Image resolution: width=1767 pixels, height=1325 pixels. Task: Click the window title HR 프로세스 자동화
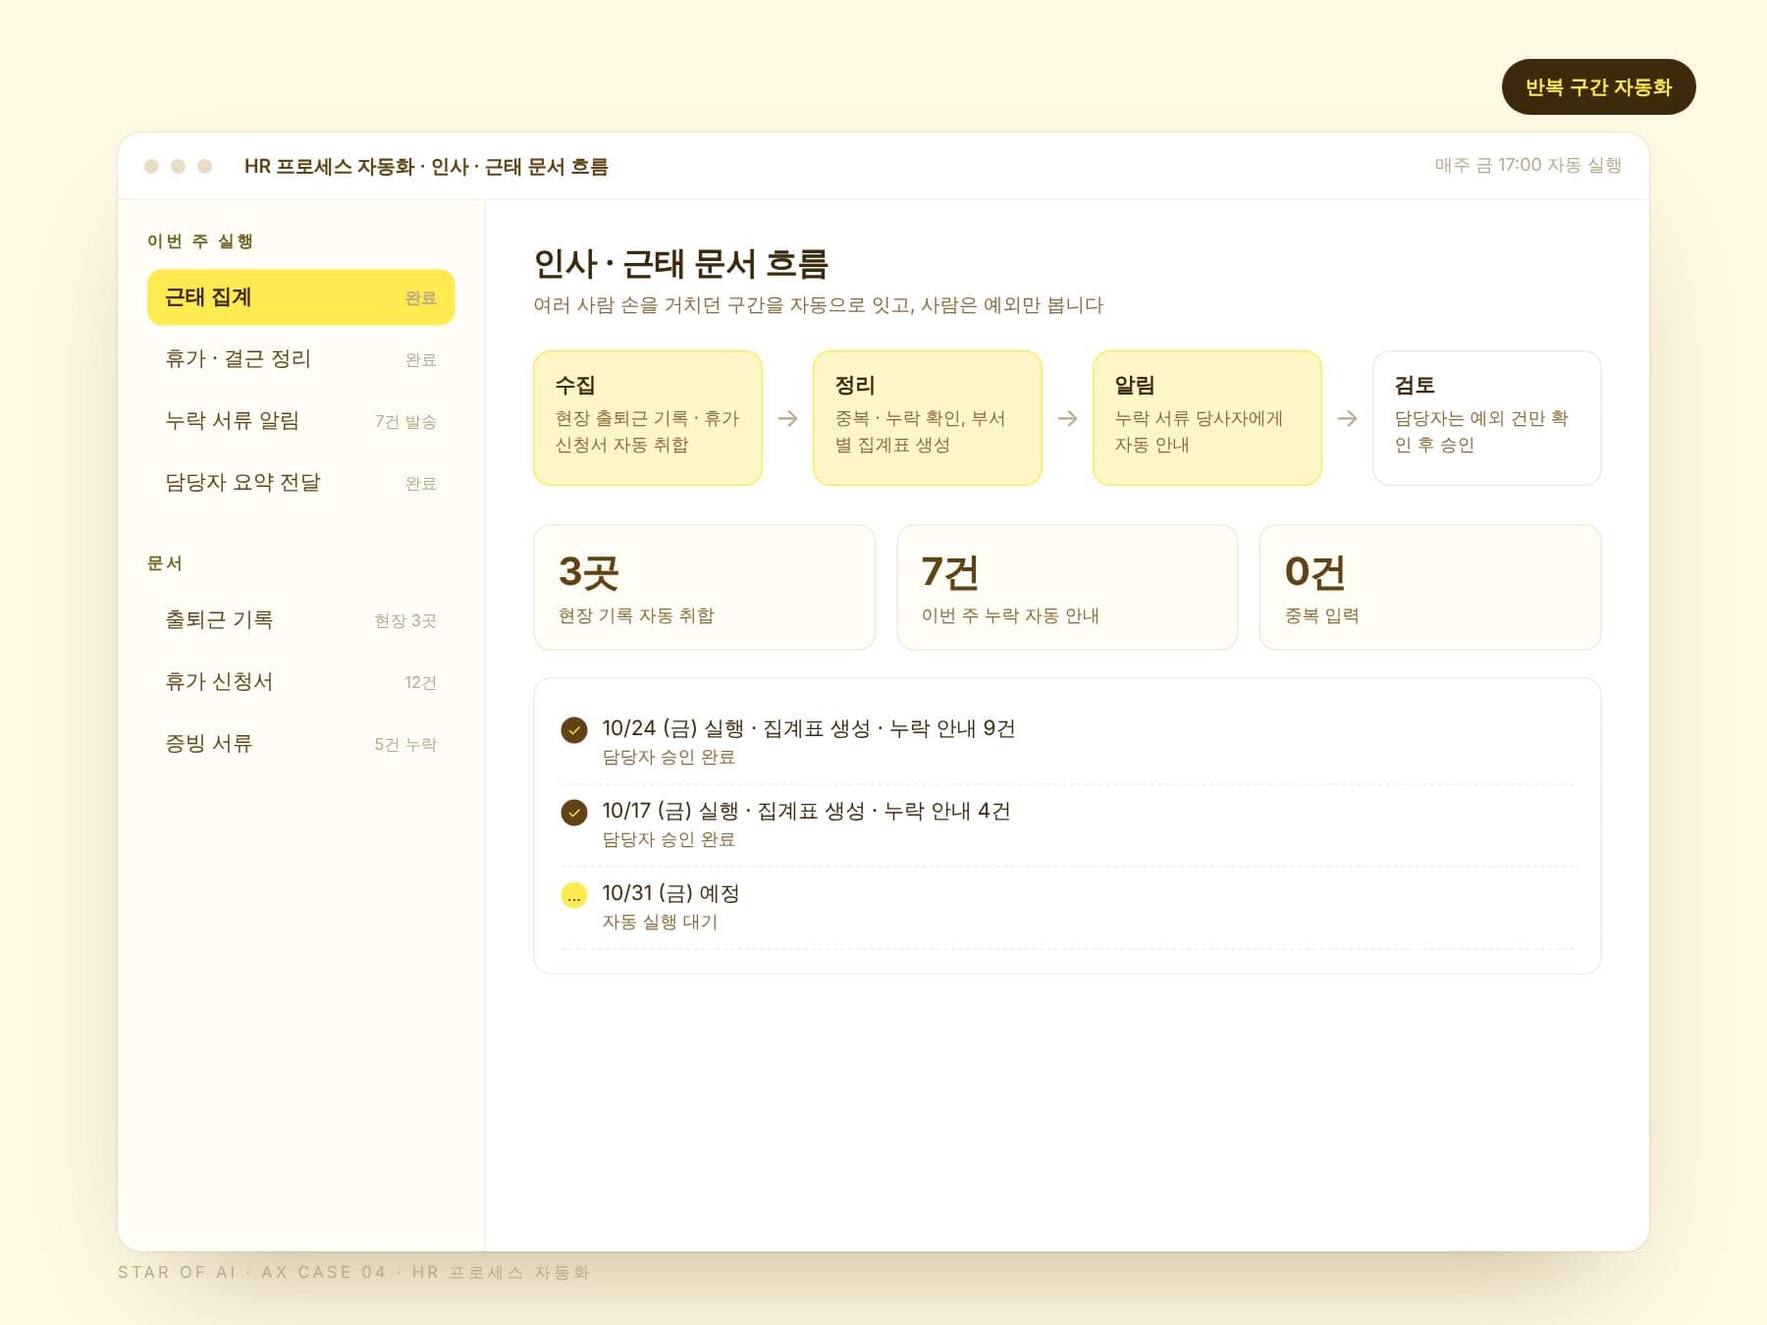tap(426, 167)
